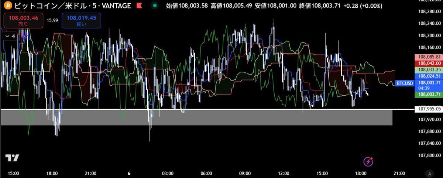The height and width of the screenshot is (178, 443).
Task: Click the 15:00 label on time axis
Action: pyautogui.click(x=13, y=173)
